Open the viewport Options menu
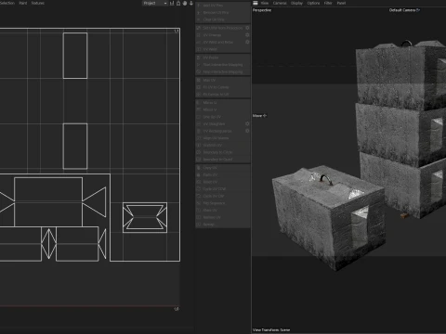 pyautogui.click(x=313, y=3)
